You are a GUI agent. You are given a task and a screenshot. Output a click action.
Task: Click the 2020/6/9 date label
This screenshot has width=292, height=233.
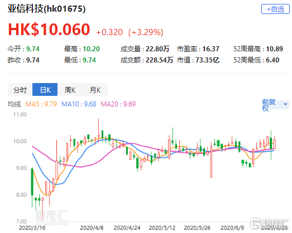pos(232,227)
